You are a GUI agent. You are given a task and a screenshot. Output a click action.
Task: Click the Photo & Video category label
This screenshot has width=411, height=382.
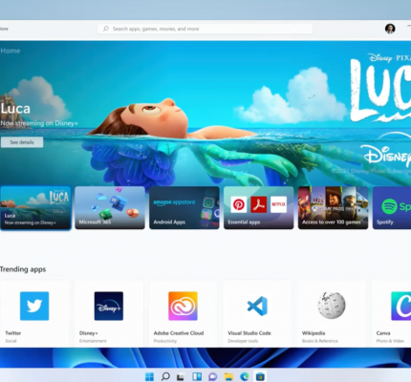(x=390, y=341)
